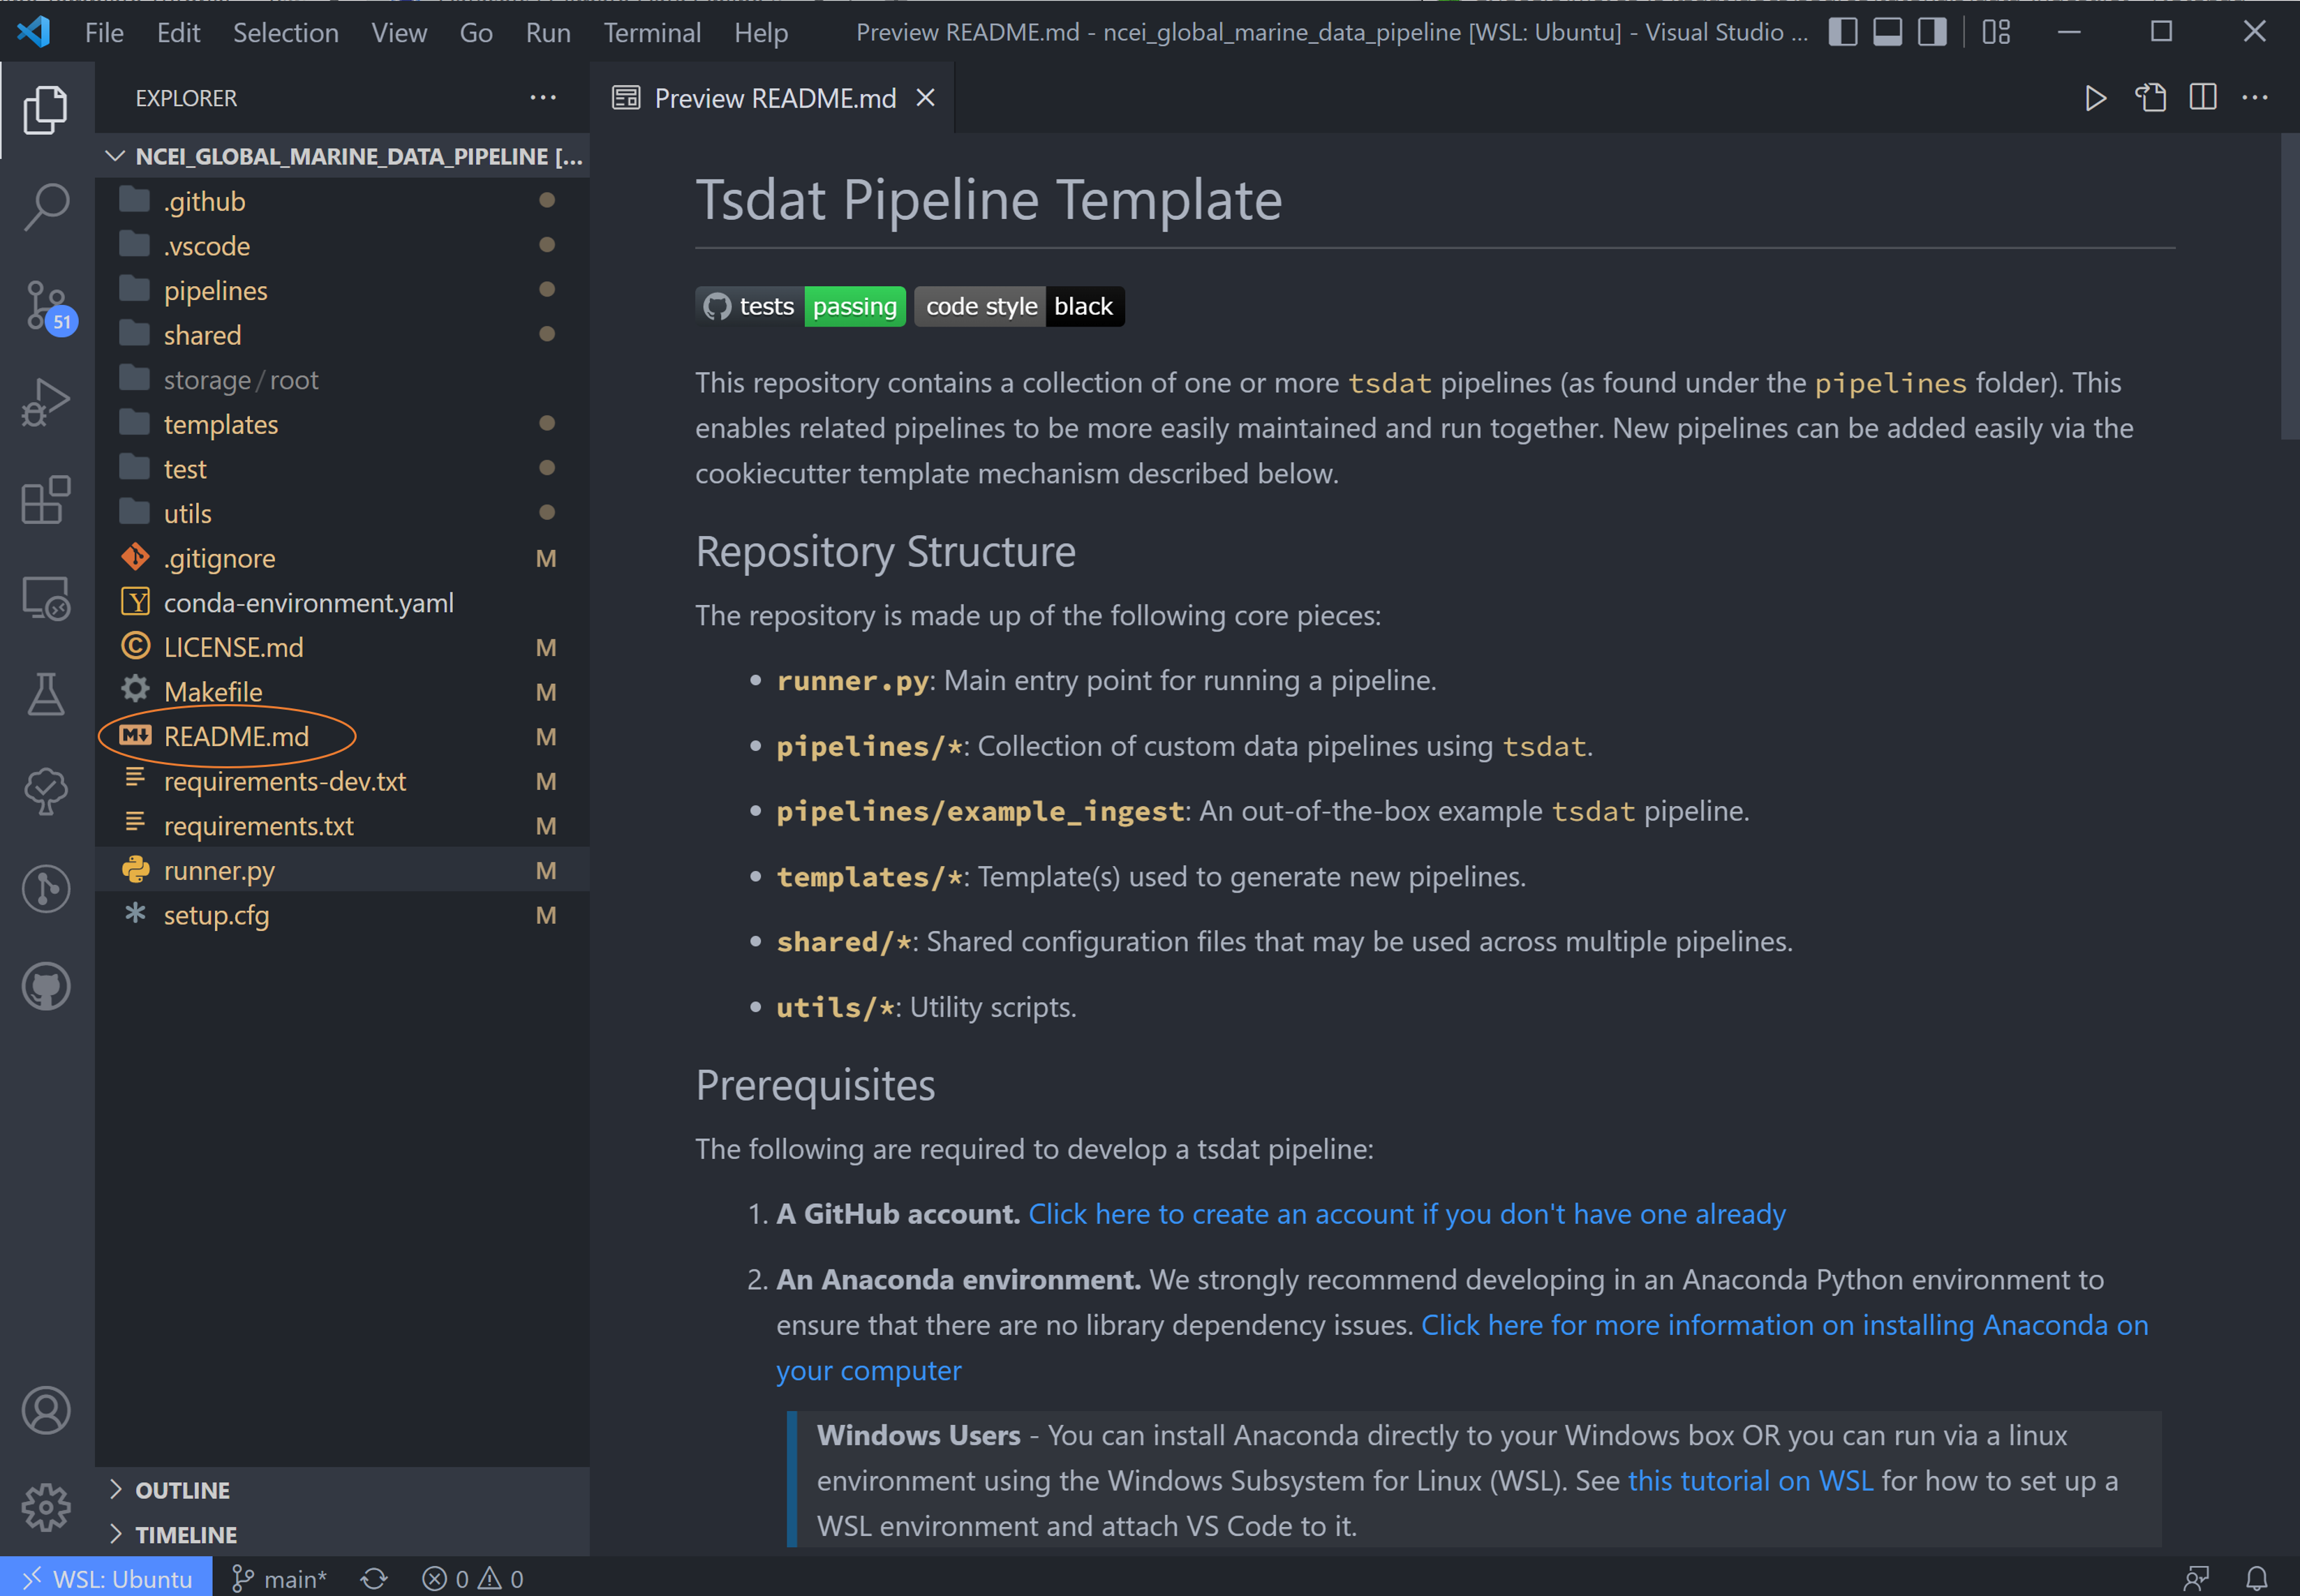2300x1596 pixels.
Task: Click errors and warnings count in status bar
Action: (473, 1578)
